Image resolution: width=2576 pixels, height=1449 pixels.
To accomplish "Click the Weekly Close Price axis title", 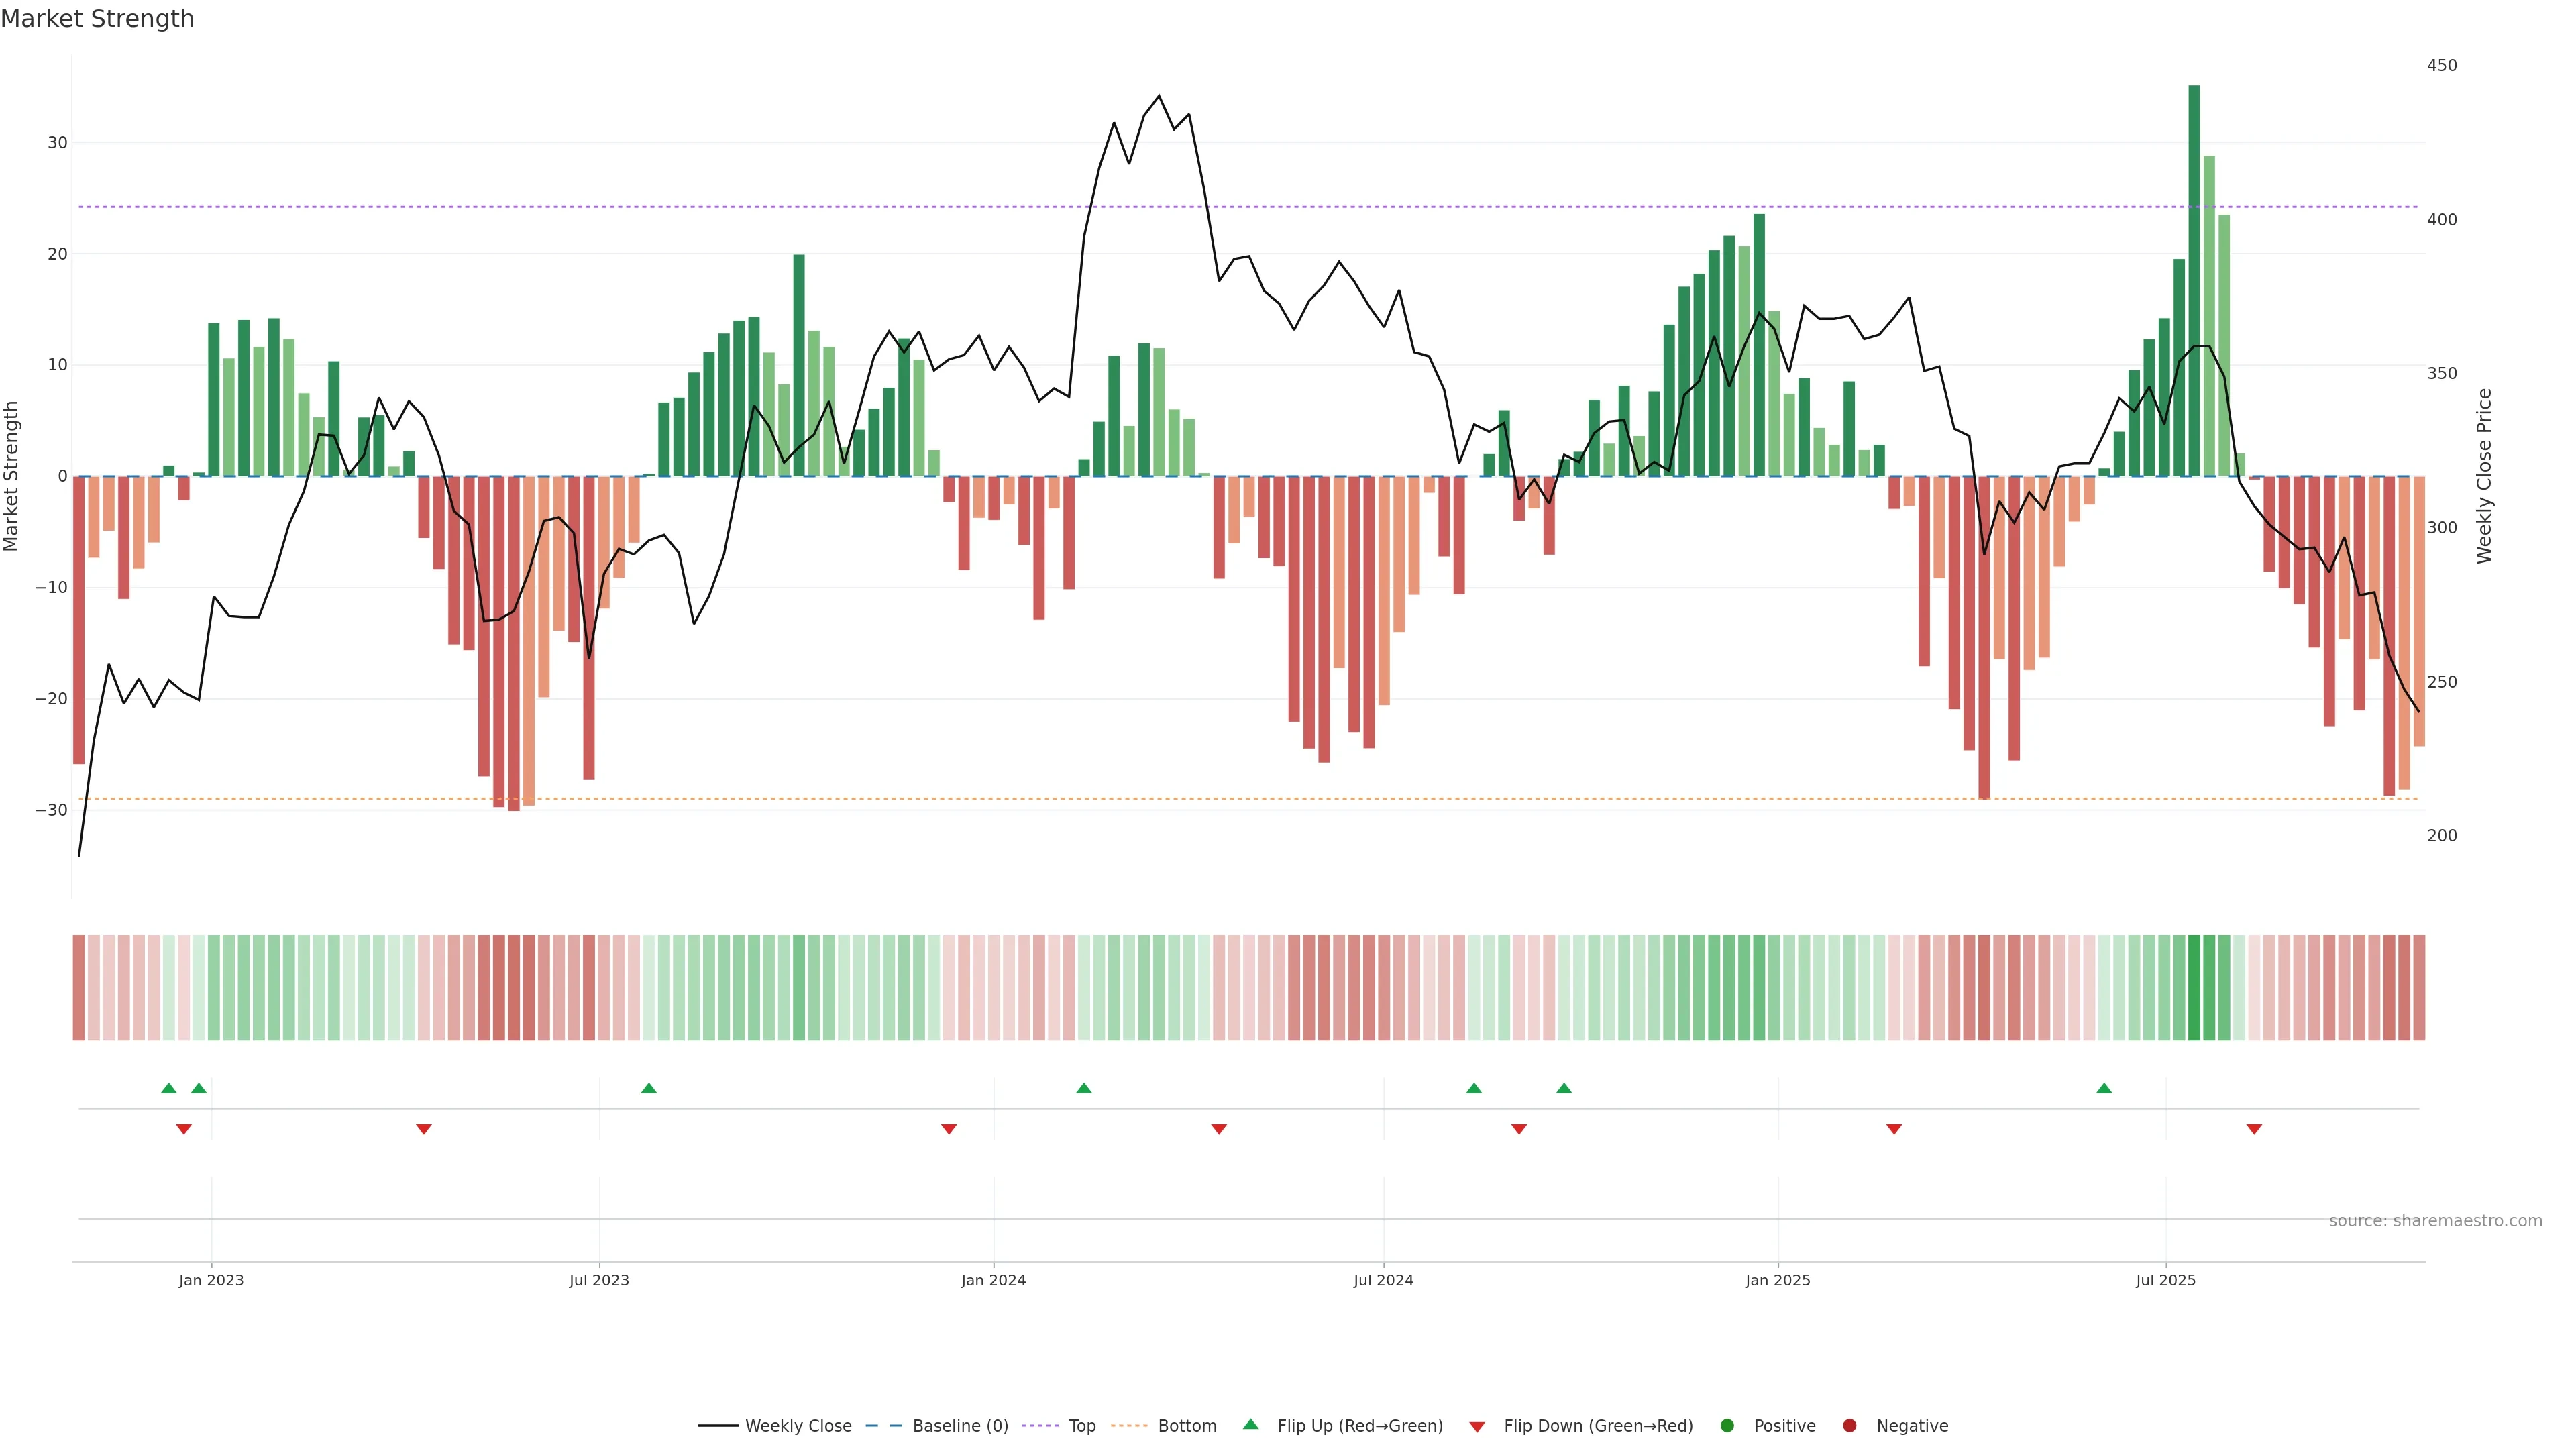I will click(2485, 476).
